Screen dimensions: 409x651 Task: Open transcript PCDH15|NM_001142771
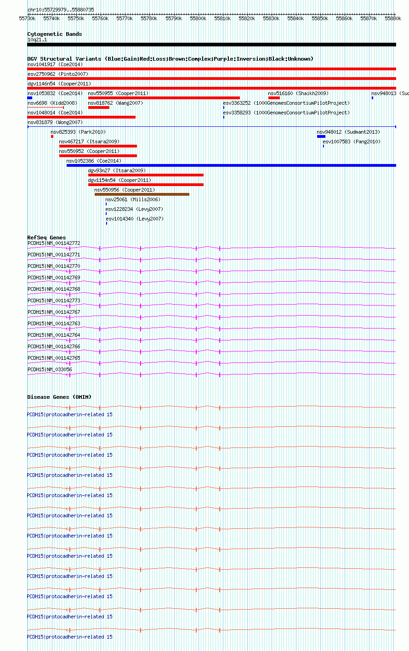(54, 255)
